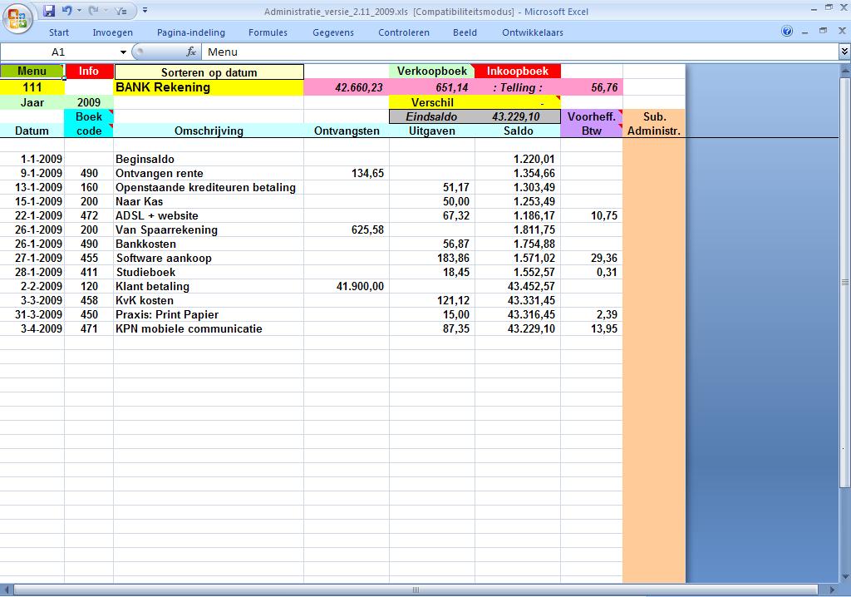The width and height of the screenshot is (851, 597).
Task: Click the vertical scrollbar up arrow
Action: [845, 69]
